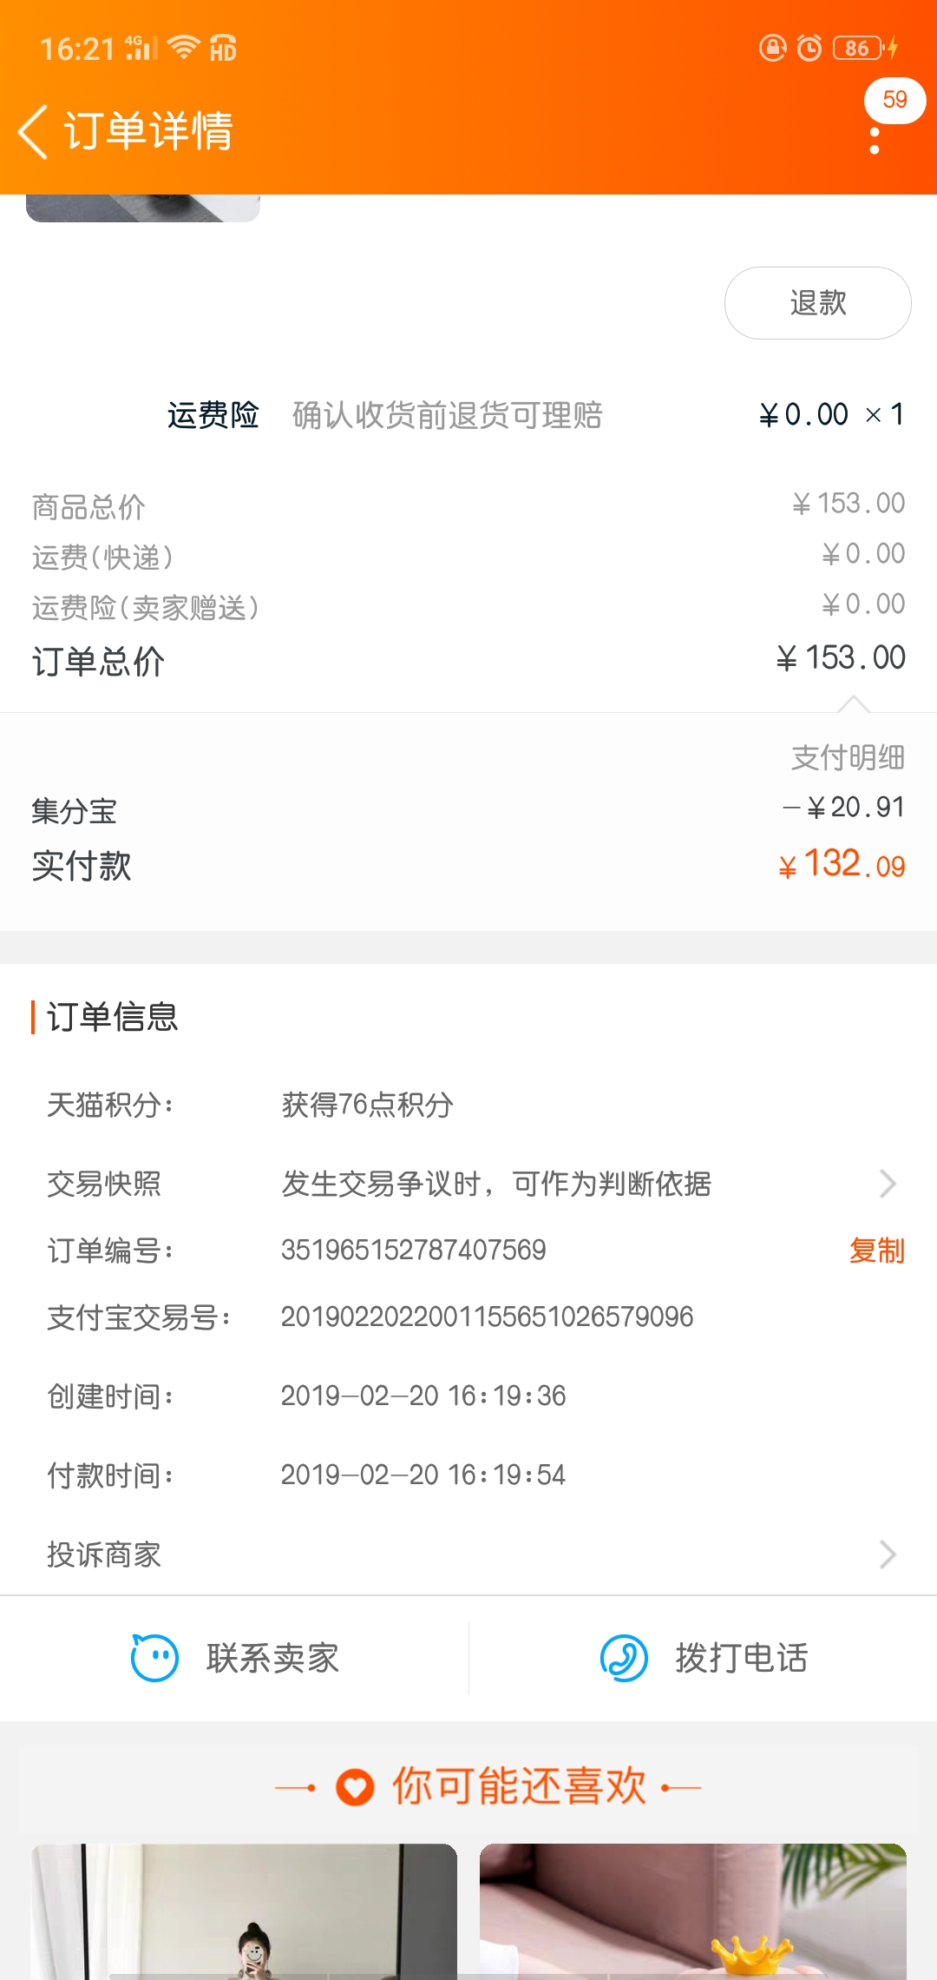The width and height of the screenshot is (937, 1980).
Task: Tap the 拨打电话 phone icon
Action: [x=624, y=1658]
